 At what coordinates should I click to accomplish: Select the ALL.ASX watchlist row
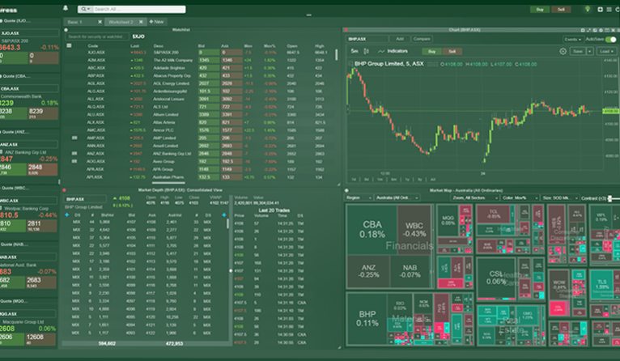coord(197,100)
